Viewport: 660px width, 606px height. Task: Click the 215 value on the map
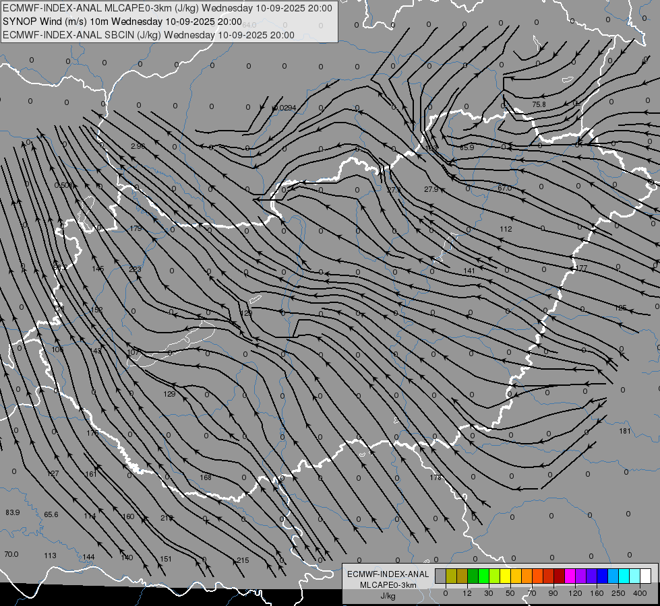pyautogui.click(x=243, y=561)
